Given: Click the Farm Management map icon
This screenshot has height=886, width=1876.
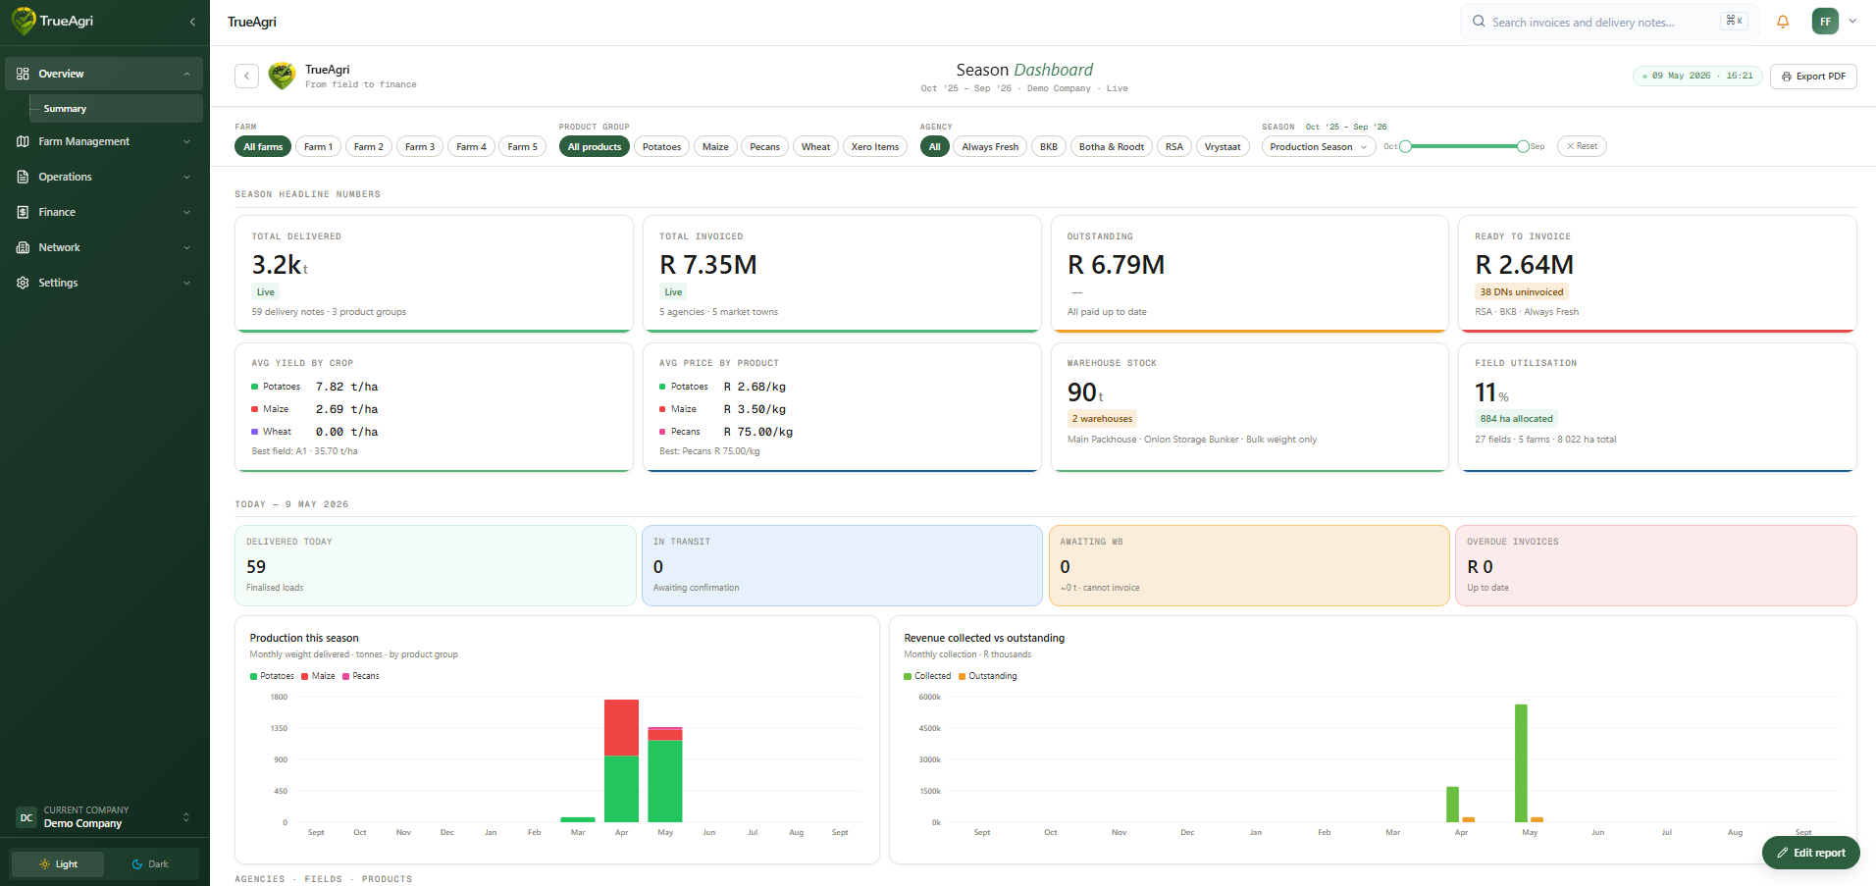Looking at the screenshot, I should coord(23,141).
